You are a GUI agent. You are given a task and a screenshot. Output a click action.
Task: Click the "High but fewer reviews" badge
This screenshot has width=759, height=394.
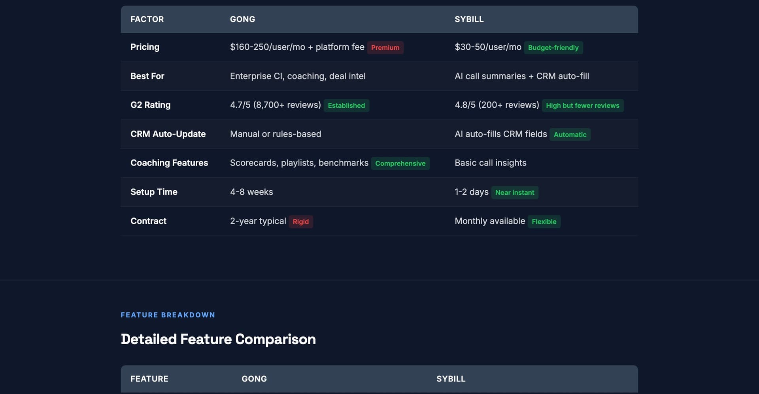(x=583, y=105)
